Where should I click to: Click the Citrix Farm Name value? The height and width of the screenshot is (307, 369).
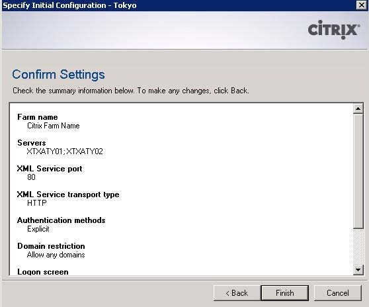54,126
